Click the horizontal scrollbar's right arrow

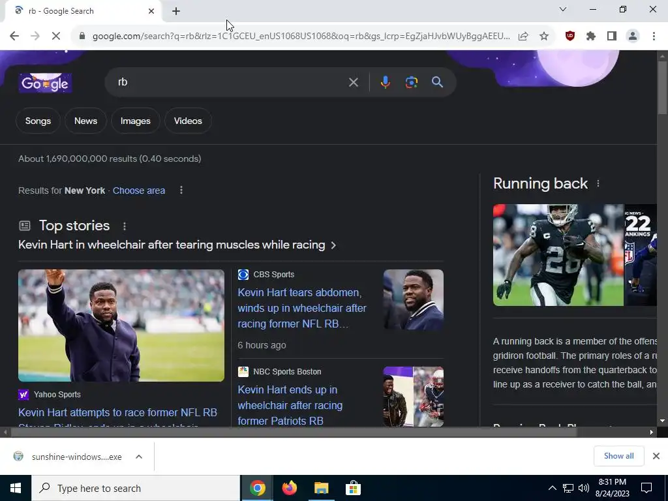click(652, 432)
